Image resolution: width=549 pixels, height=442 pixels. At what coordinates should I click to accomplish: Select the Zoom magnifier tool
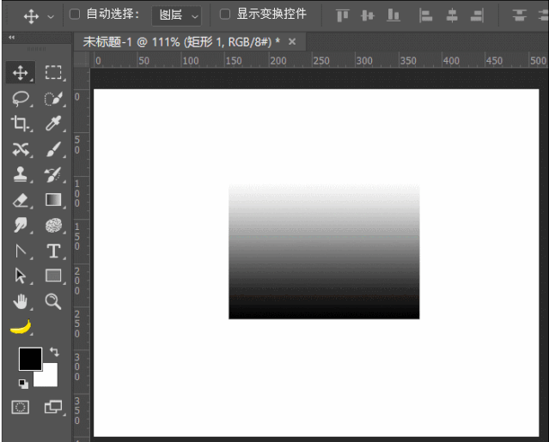[x=53, y=301]
